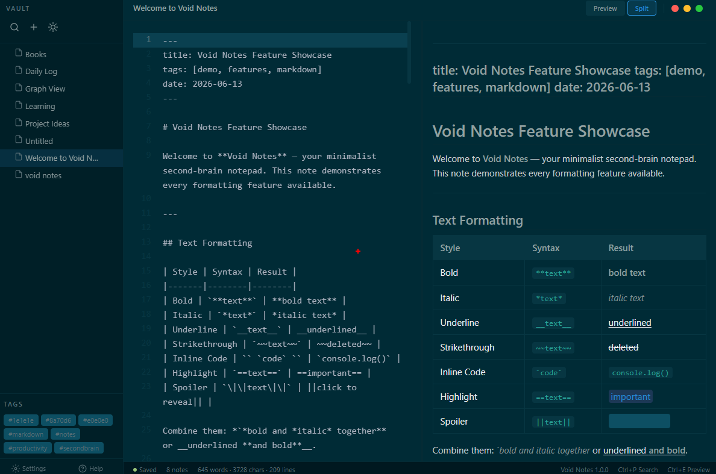Viewport: 716px width, 474px height.
Task: Filter by #markdown tag
Action: pyautogui.click(x=26, y=434)
